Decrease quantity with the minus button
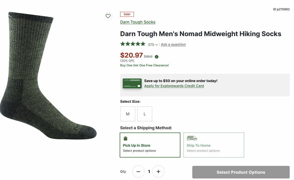 tap(138, 172)
